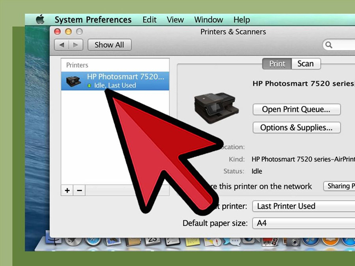The height and width of the screenshot is (266, 355).
Task: Click Options & Supplies button
Action: (296, 128)
